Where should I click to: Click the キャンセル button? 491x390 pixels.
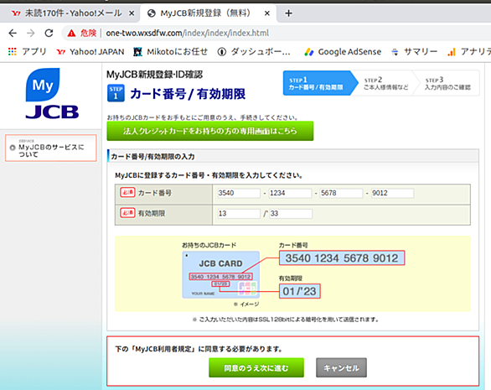click(341, 367)
